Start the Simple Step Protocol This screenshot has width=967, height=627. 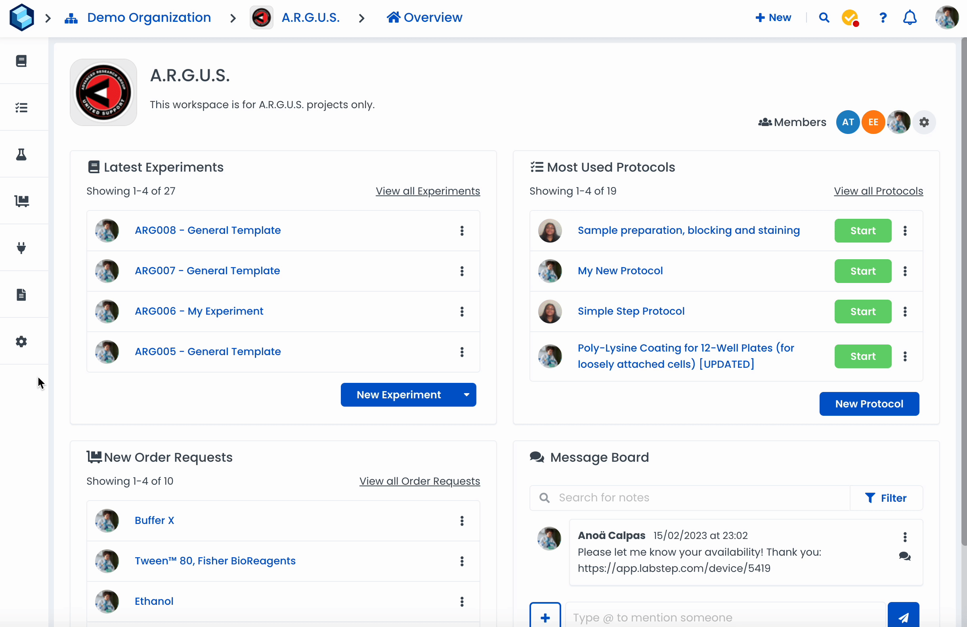(863, 311)
